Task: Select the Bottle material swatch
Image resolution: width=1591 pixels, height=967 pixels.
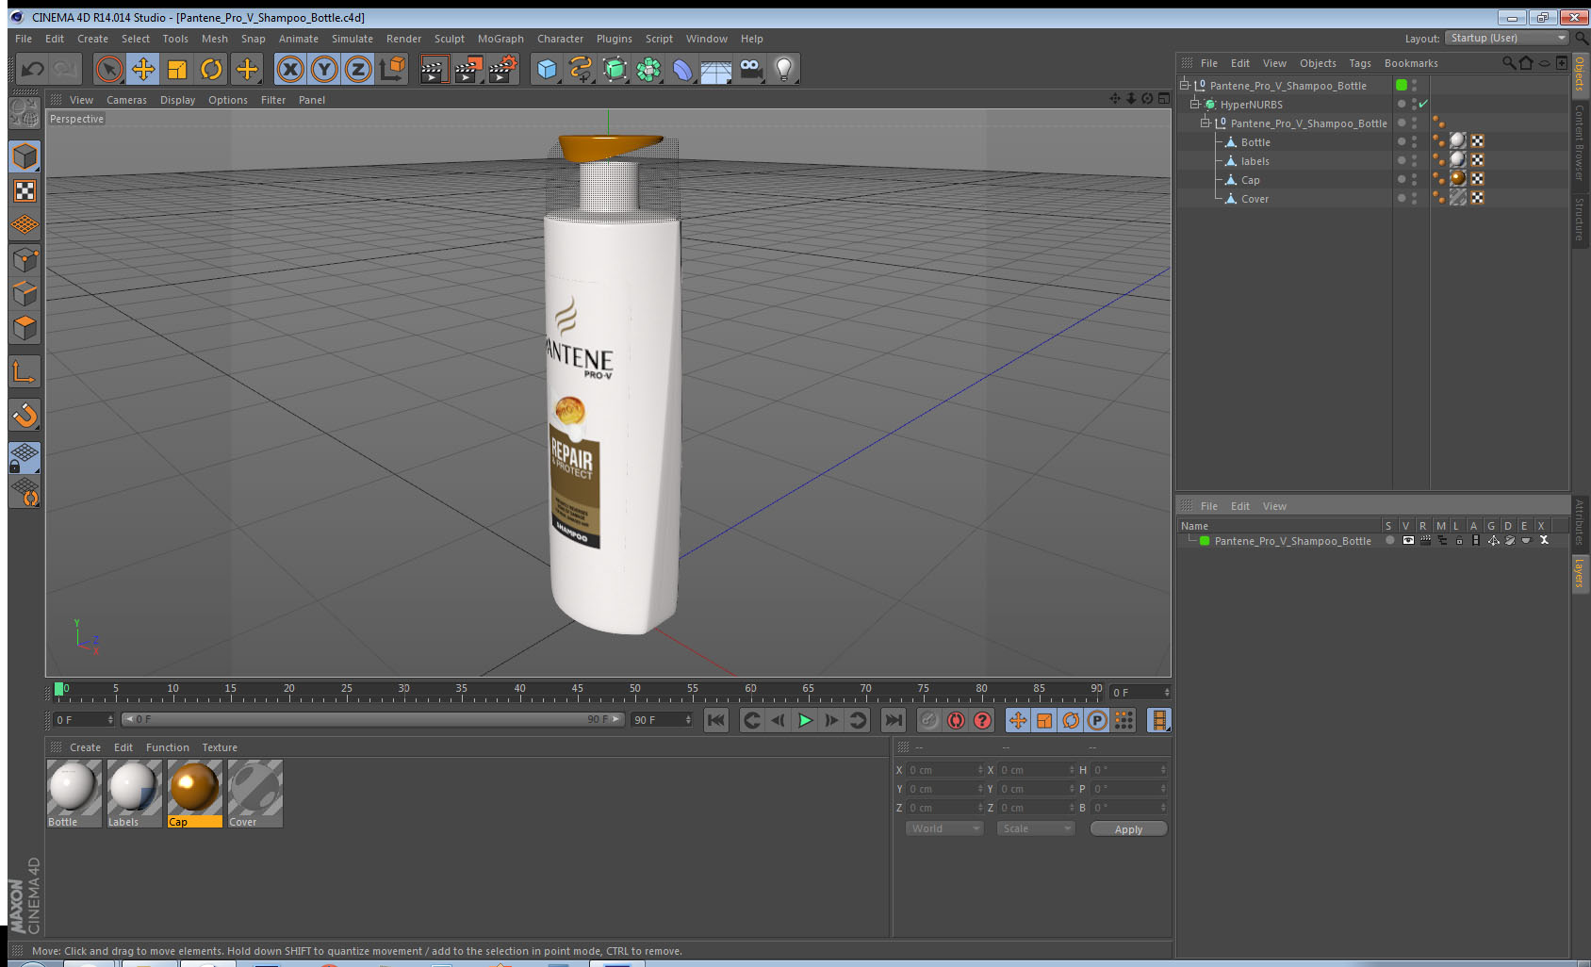Action: coord(74,794)
